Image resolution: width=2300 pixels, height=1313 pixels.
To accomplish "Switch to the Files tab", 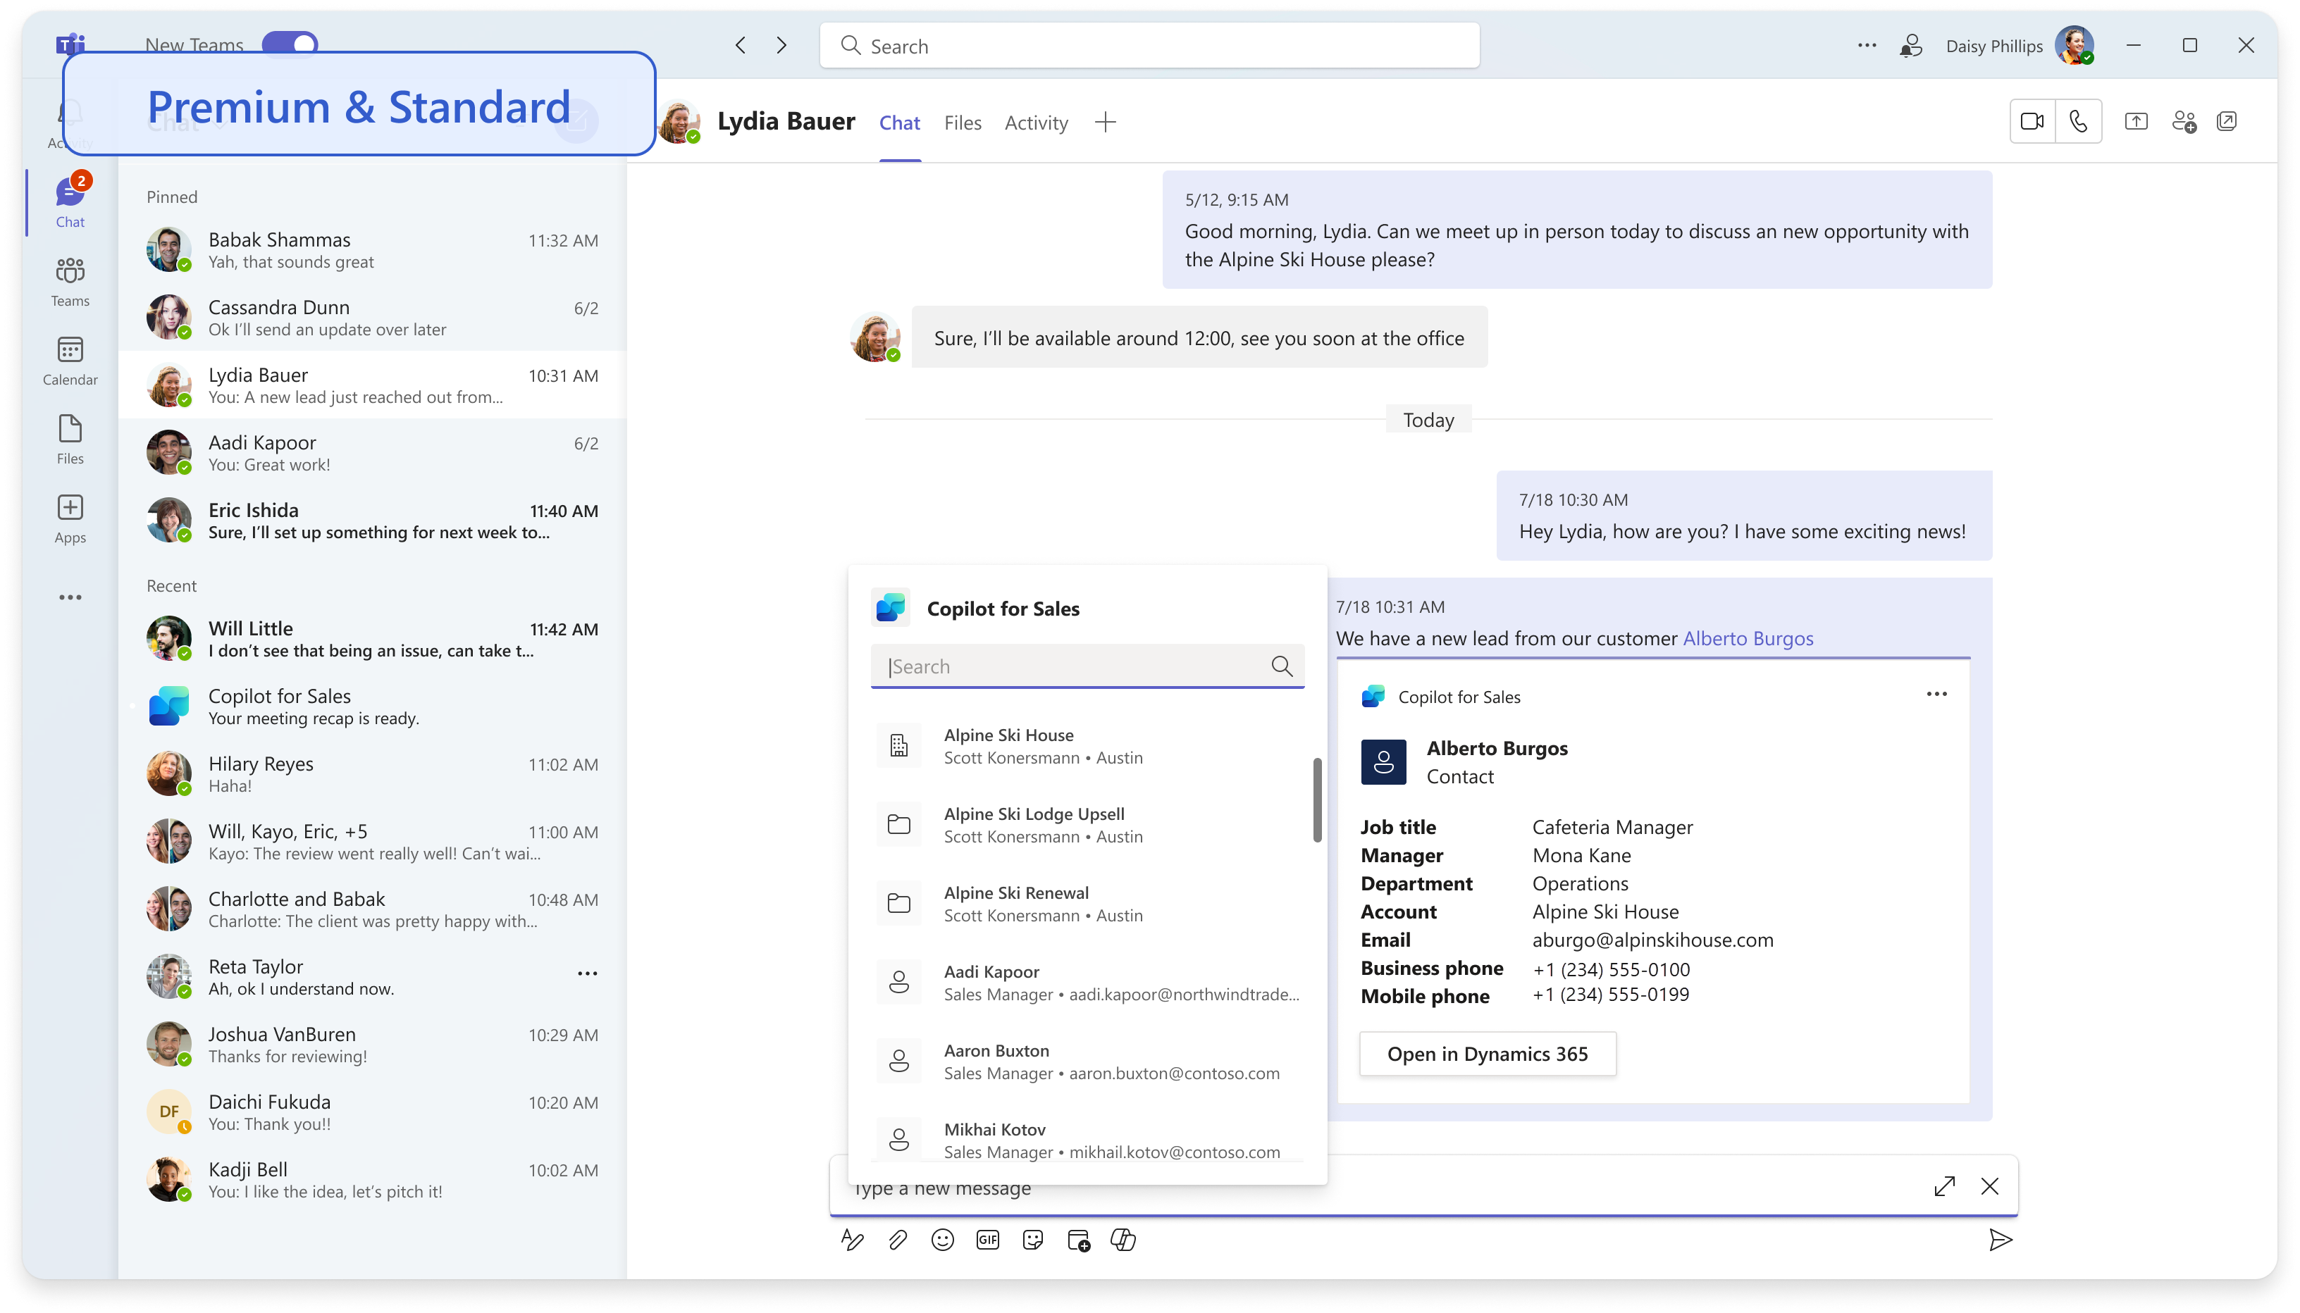I will (961, 123).
